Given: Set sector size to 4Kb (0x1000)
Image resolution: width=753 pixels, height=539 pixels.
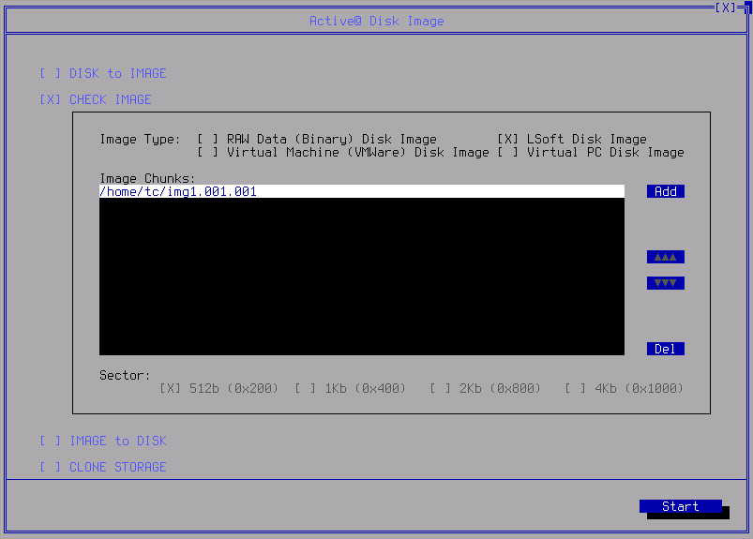Looking at the screenshot, I should pos(624,388).
